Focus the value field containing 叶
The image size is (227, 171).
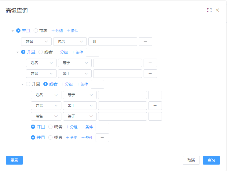tap(112, 42)
